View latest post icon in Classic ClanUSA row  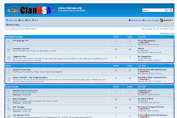point(149,79)
